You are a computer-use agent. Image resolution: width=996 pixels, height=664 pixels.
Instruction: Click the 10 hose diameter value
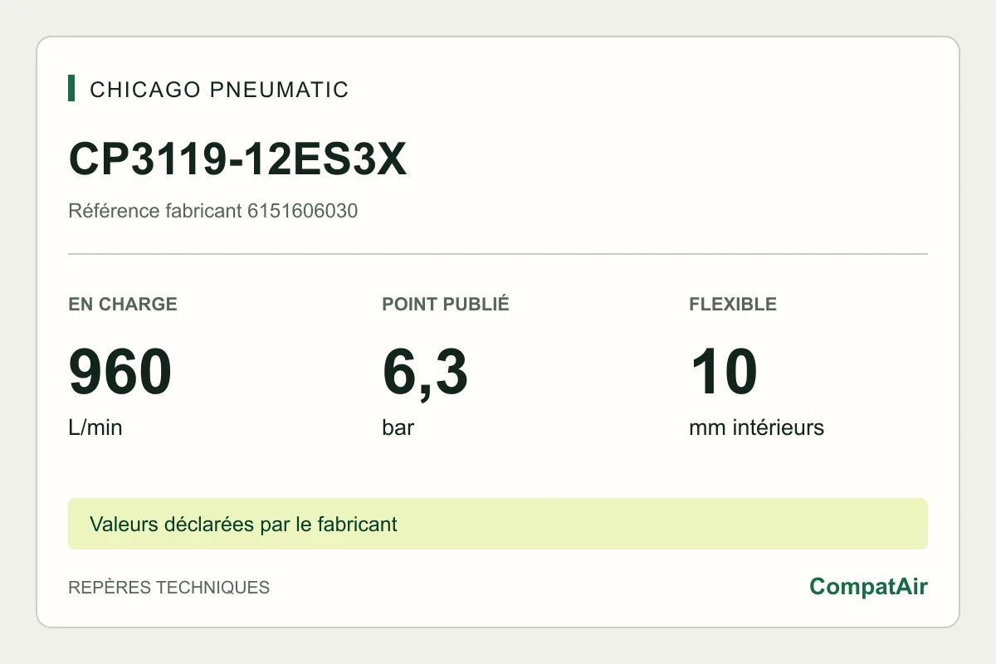coord(724,373)
